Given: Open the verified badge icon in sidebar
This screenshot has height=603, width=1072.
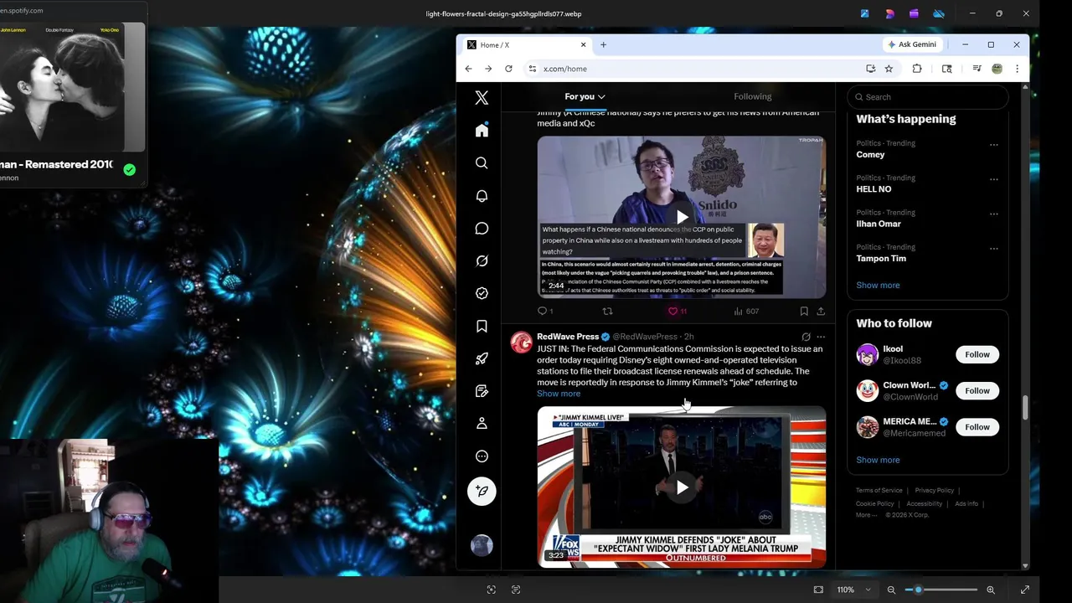Looking at the screenshot, I should coord(482,293).
